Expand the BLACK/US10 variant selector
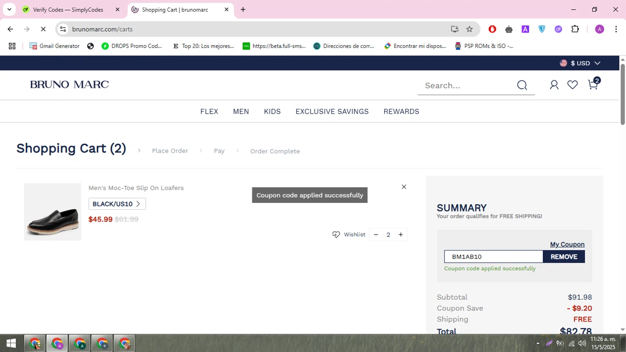The height and width of the screenshot is (352, 626). coord(117,204)
